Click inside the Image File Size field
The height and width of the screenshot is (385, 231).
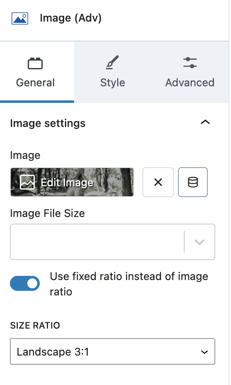97,242
